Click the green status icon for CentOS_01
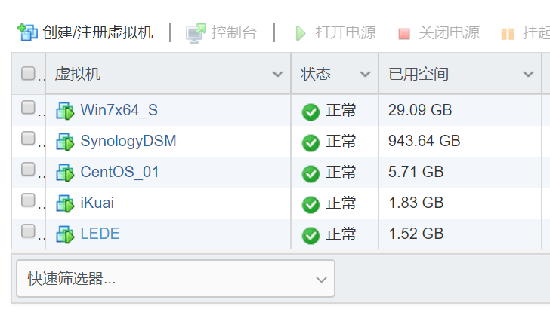The width and height of the screenshot is (550, 321). click(x=311, y=173)
